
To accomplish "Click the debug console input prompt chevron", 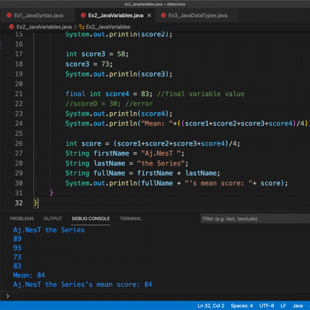I will tap(7, 296).
